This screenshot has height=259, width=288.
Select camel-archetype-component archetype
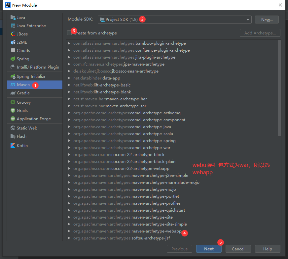coord(129,120)
